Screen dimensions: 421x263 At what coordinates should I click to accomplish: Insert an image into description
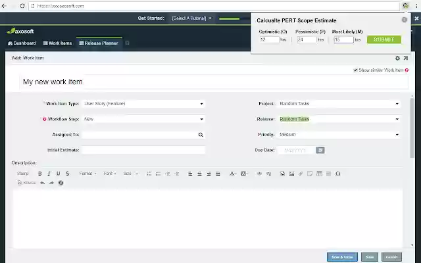(291, 174)
